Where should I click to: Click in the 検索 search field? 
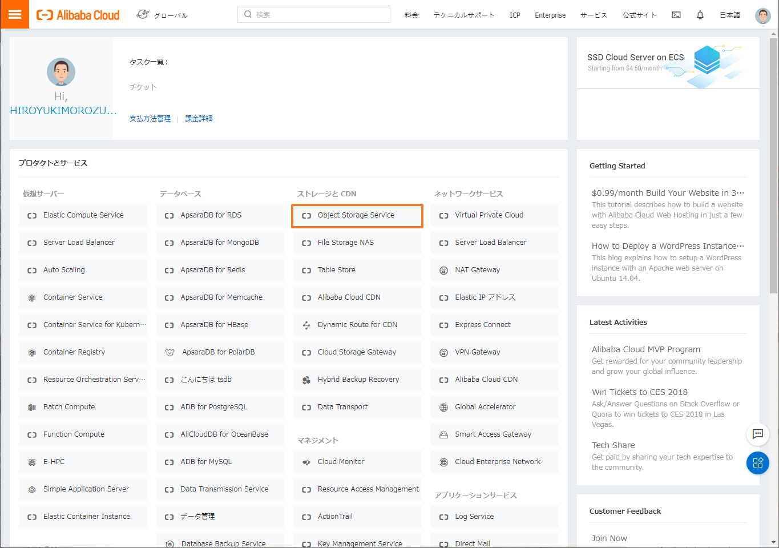[314, 14]
